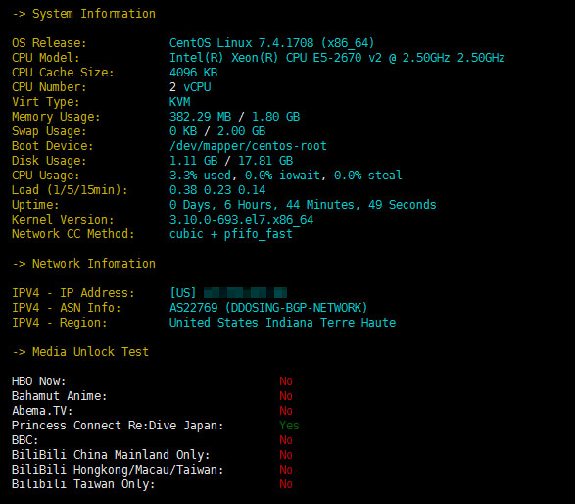Click 'BiliBili Hongkong/Macau/Taiwan:' label
This screenshot has width=575, height=504.
point(118,469)
